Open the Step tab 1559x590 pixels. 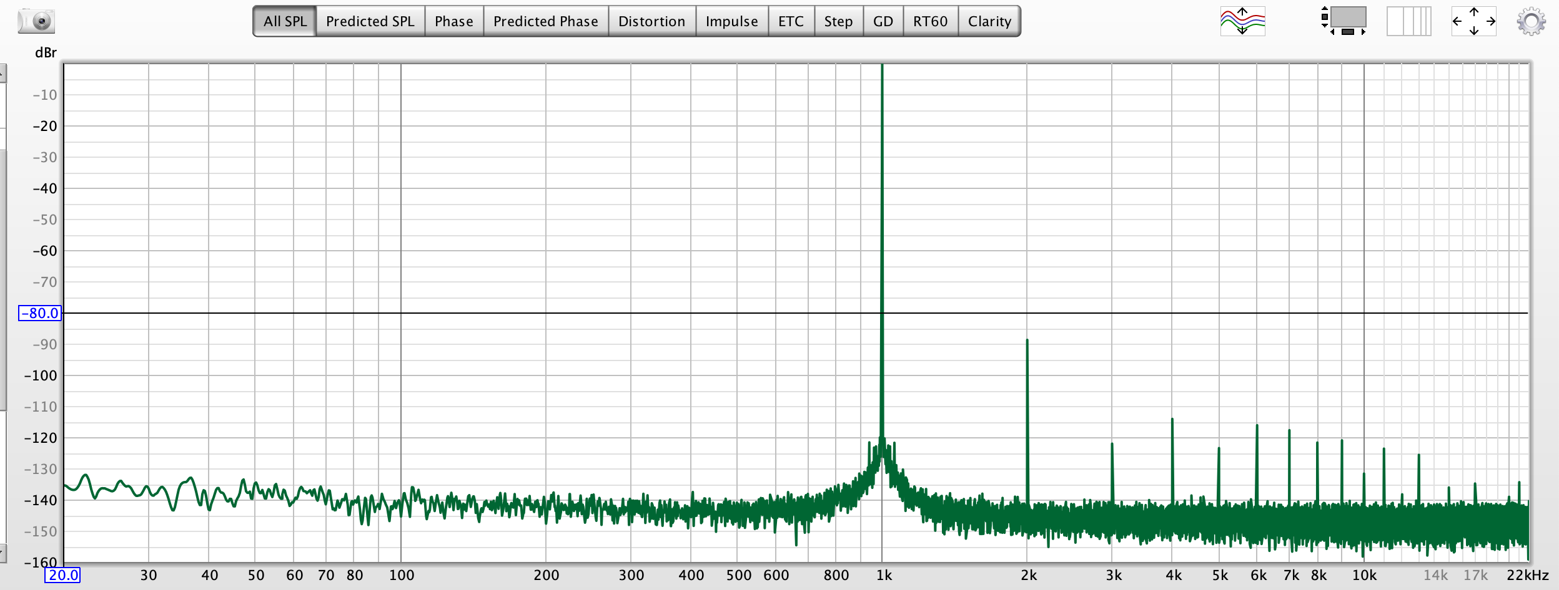(x=839, y=21)
